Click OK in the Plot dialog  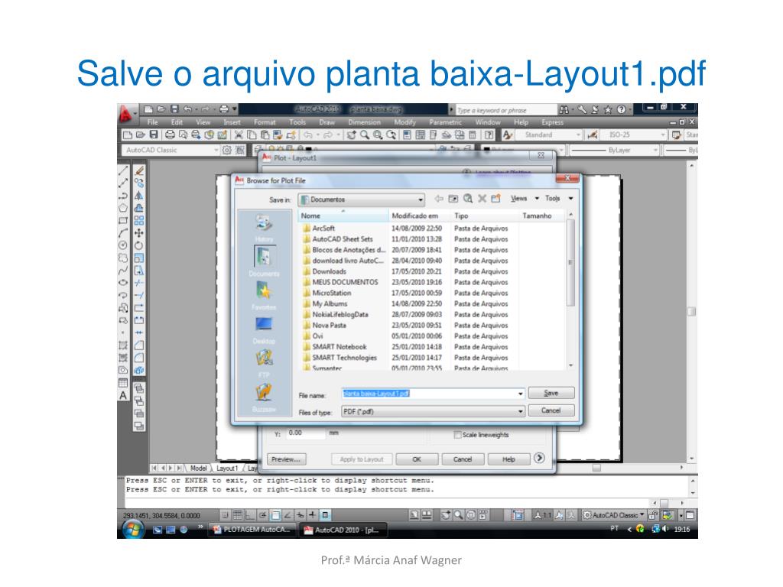click(417, 459)
